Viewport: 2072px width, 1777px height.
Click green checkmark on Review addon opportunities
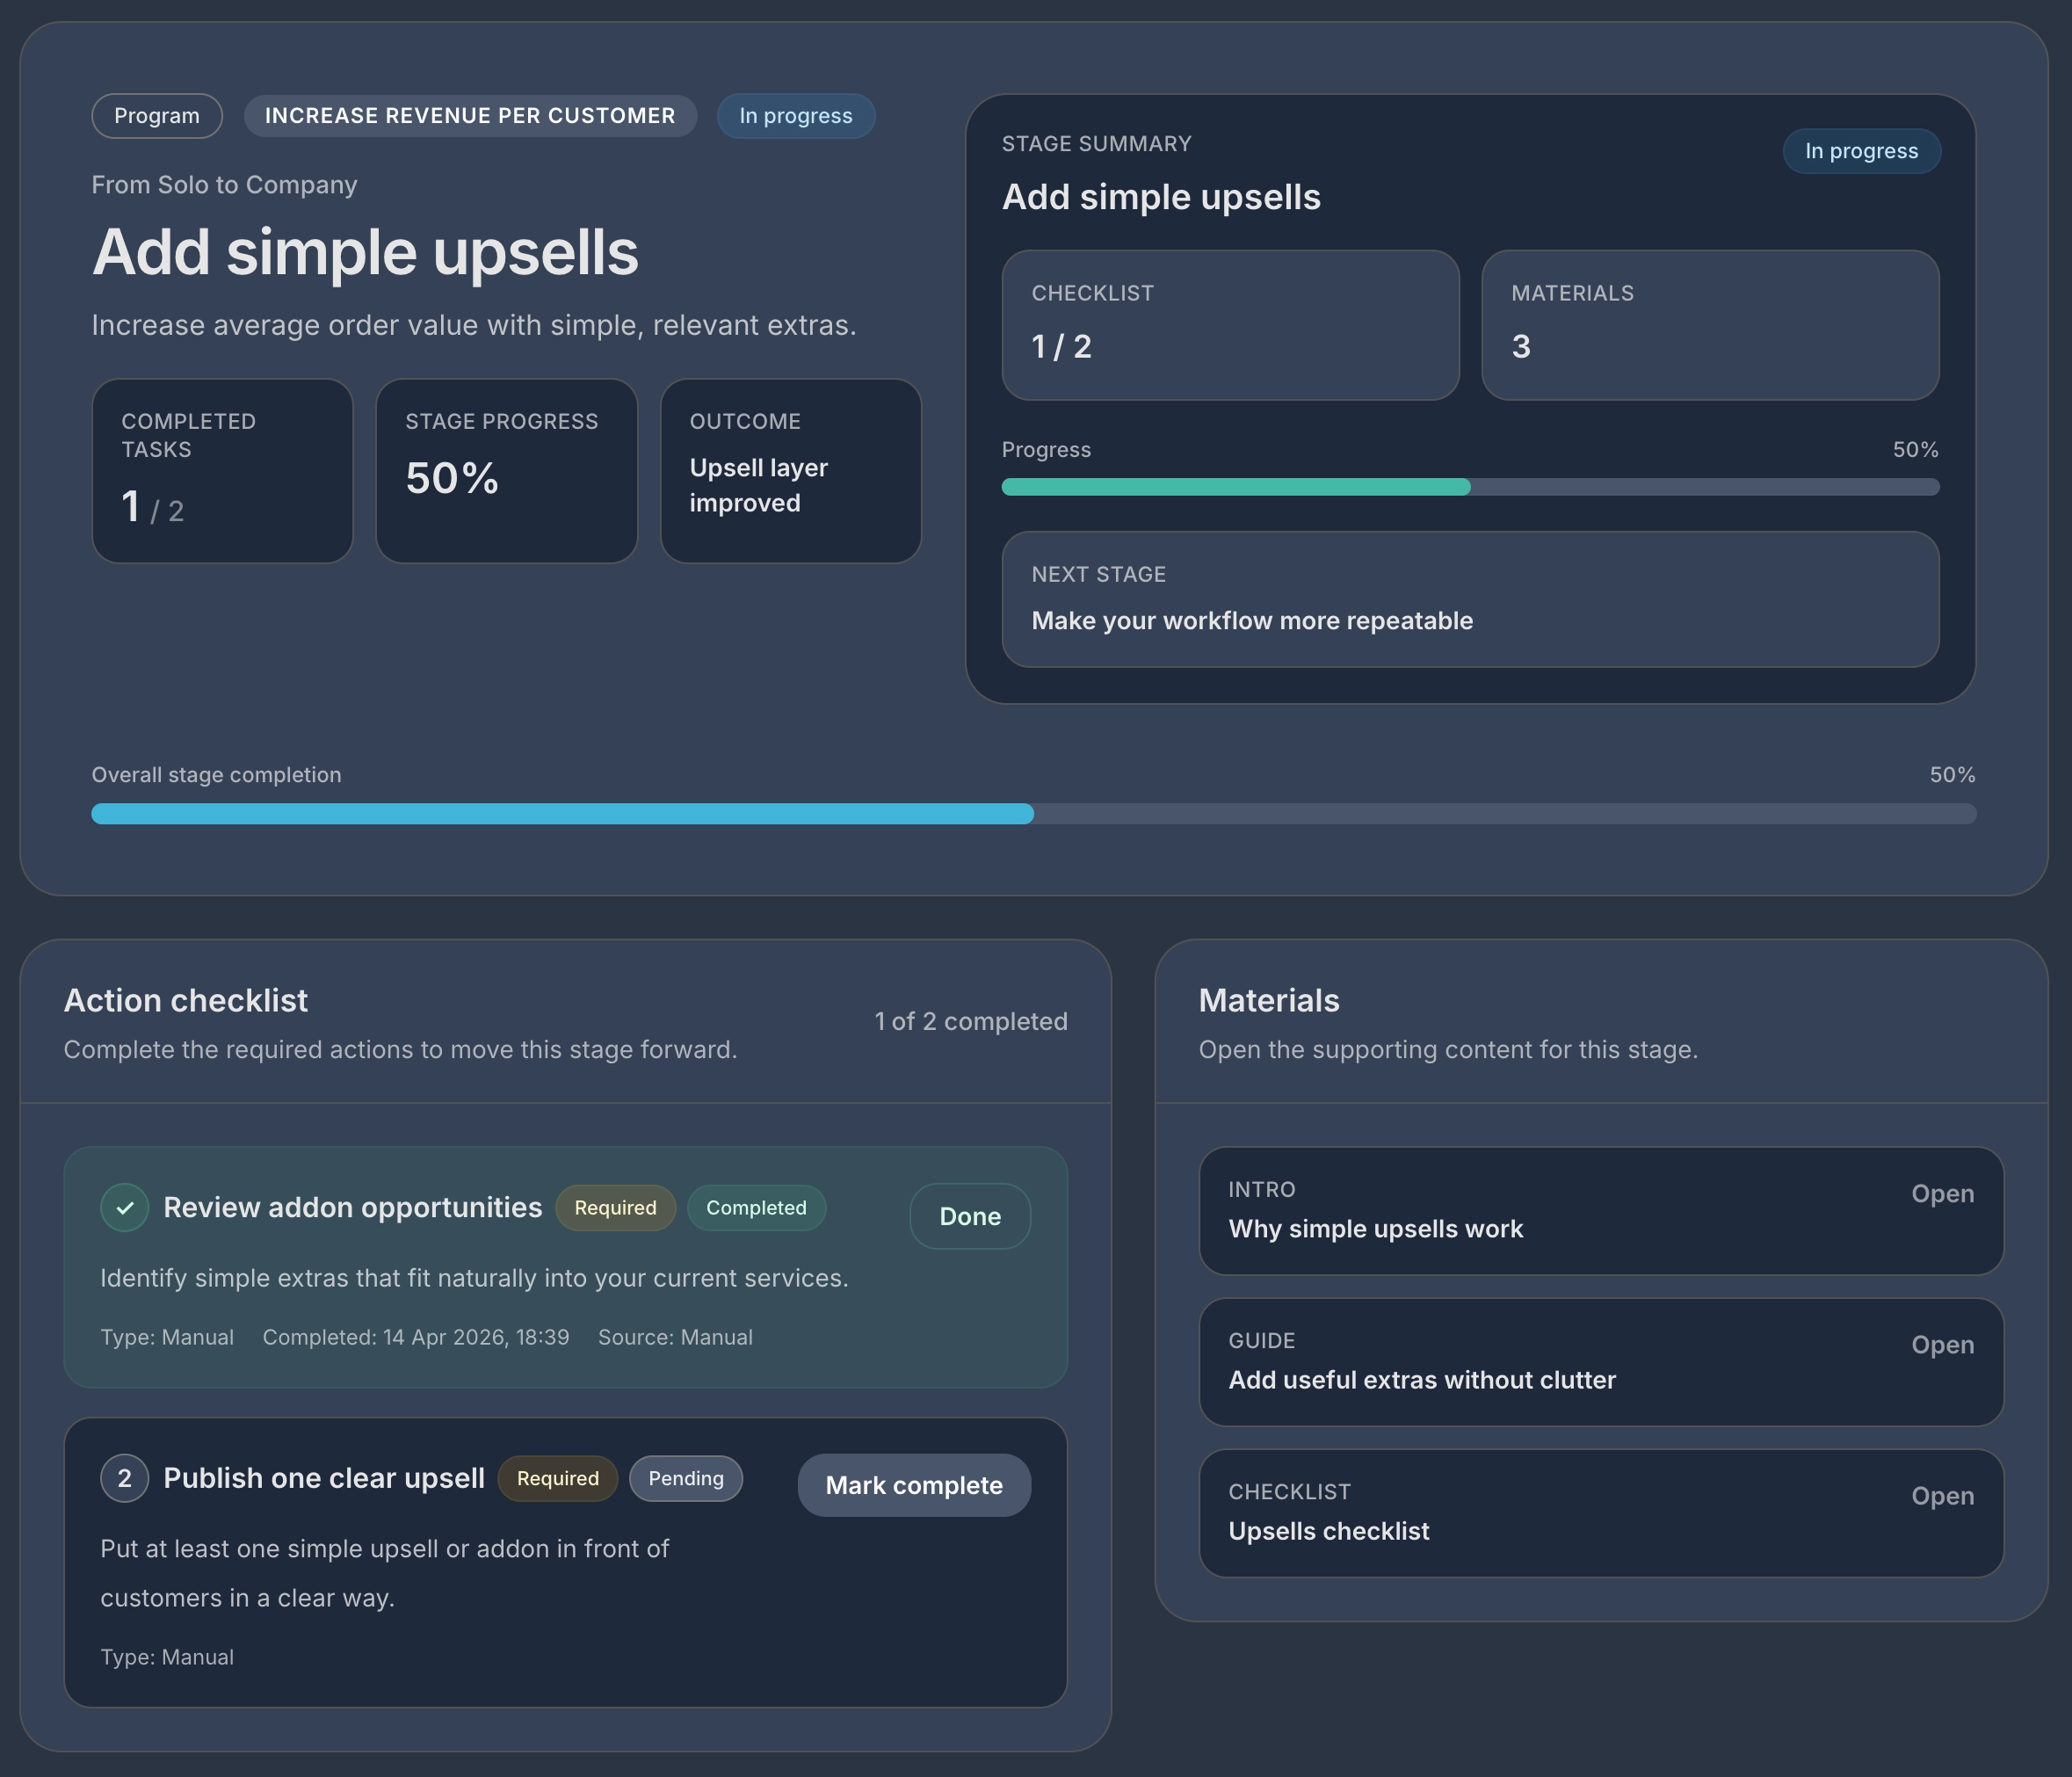(x=125, y=1207)
